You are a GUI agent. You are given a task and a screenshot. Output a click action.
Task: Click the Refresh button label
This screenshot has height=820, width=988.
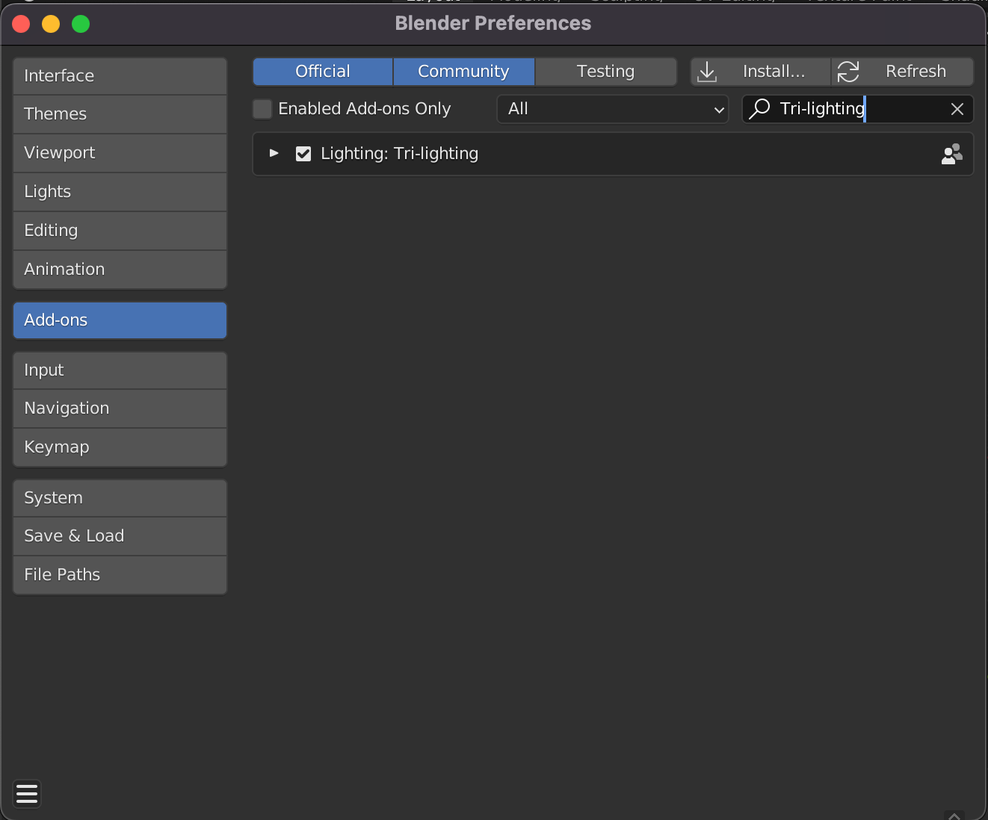(916, 72)
